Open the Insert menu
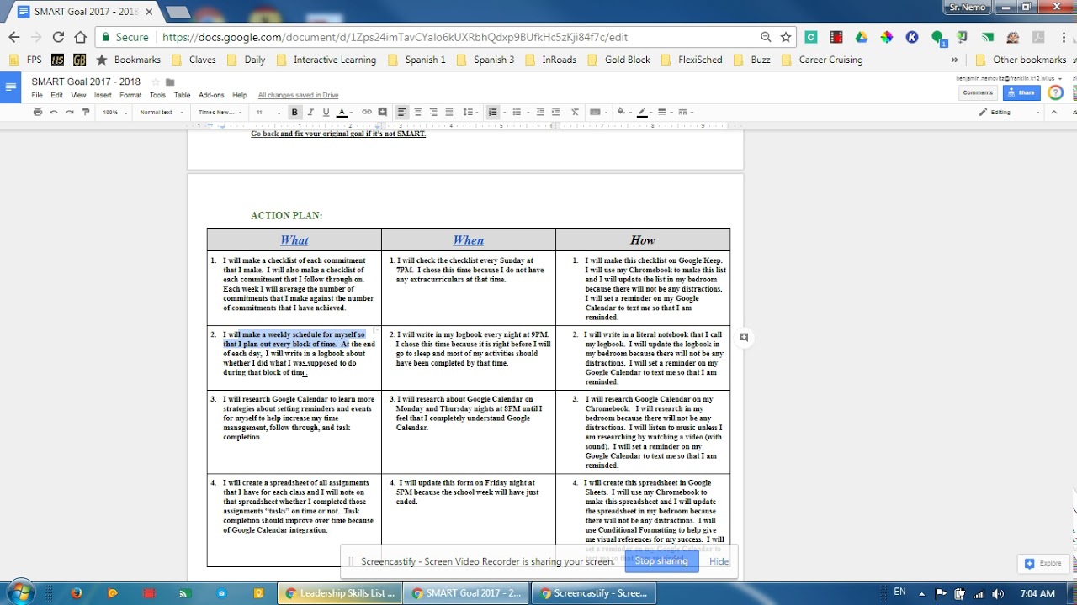This screenshot has width=1077, height=605. (103, 95)
